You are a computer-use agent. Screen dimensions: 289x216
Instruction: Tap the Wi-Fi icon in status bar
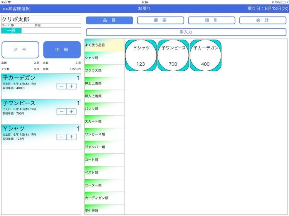pyautogui.click(x=9, y=2)
